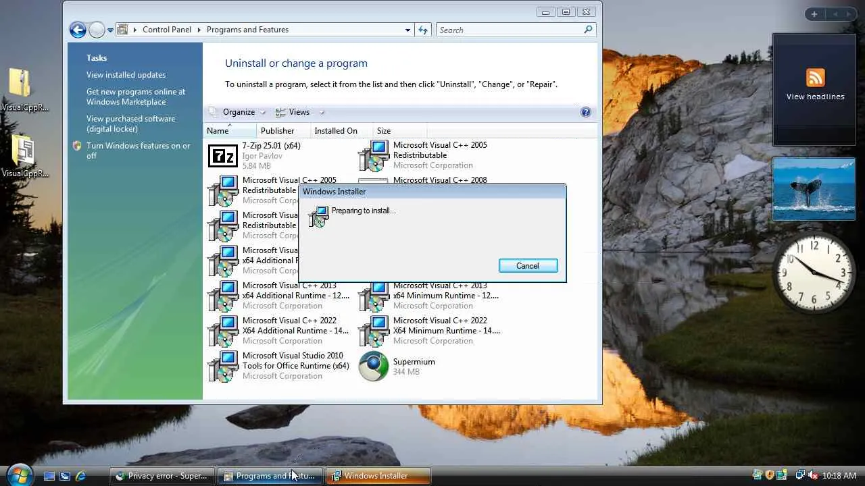Image resolution: width=865 pixels, height=486 pixels.
Task: Select the VisualCppR zipped folder on the desktop
Action: tap(21, 83)
